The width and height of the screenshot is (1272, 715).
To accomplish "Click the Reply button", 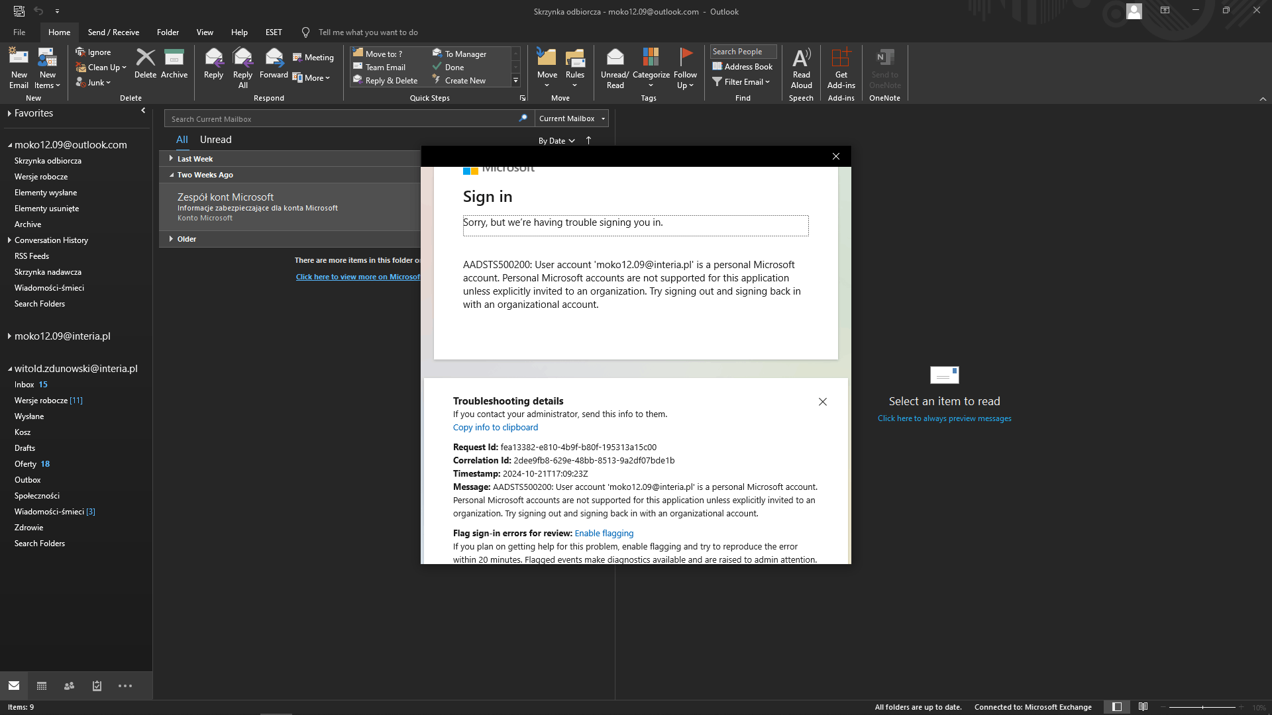I will tap(213, 64).
